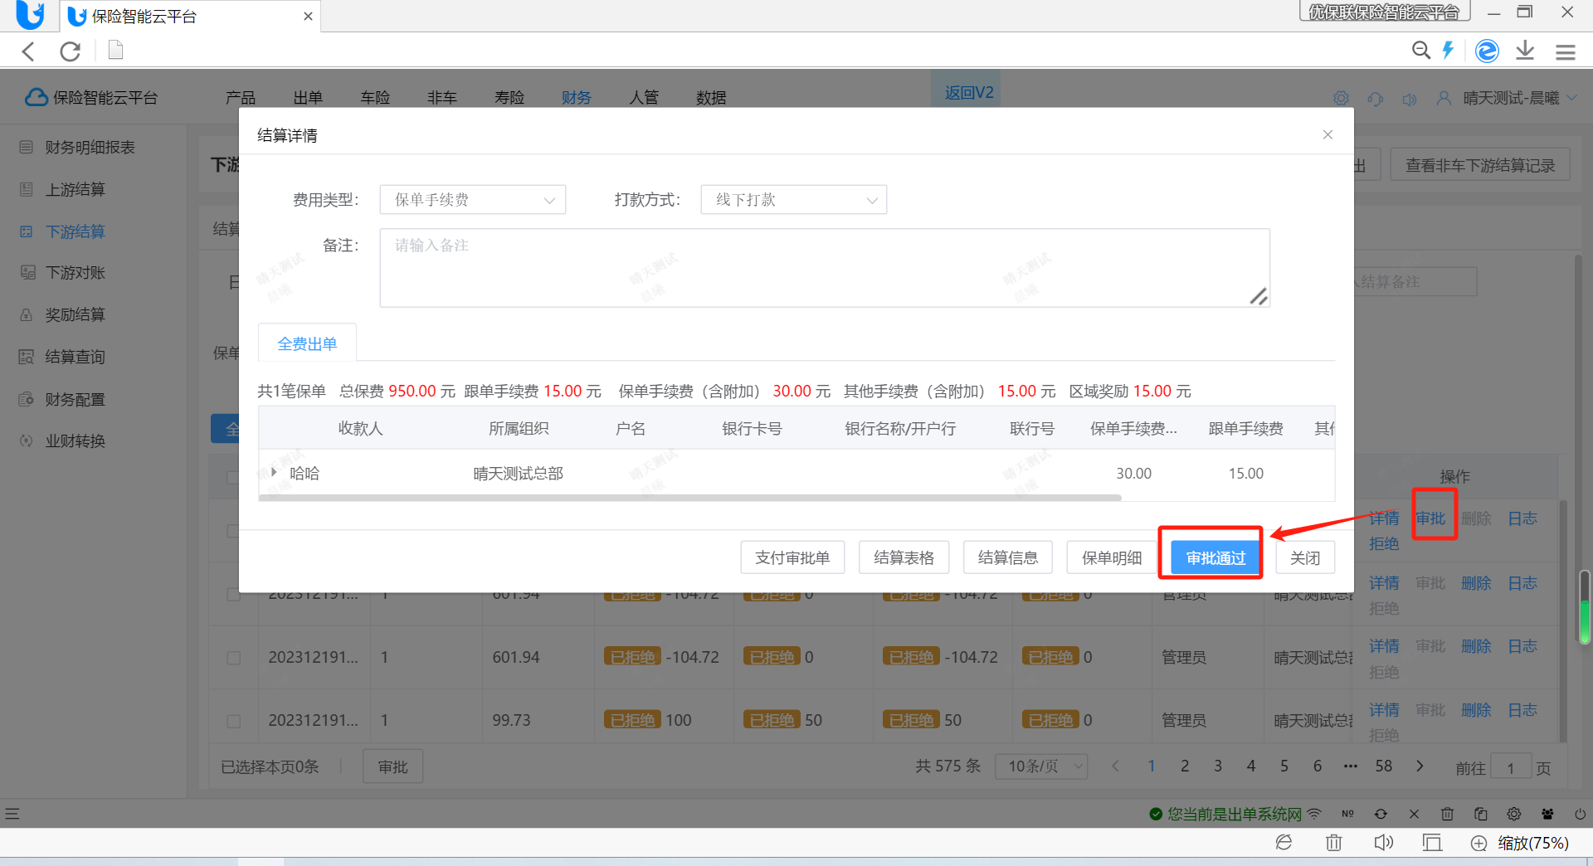Click the 保单明细 button

[1112, 558]
